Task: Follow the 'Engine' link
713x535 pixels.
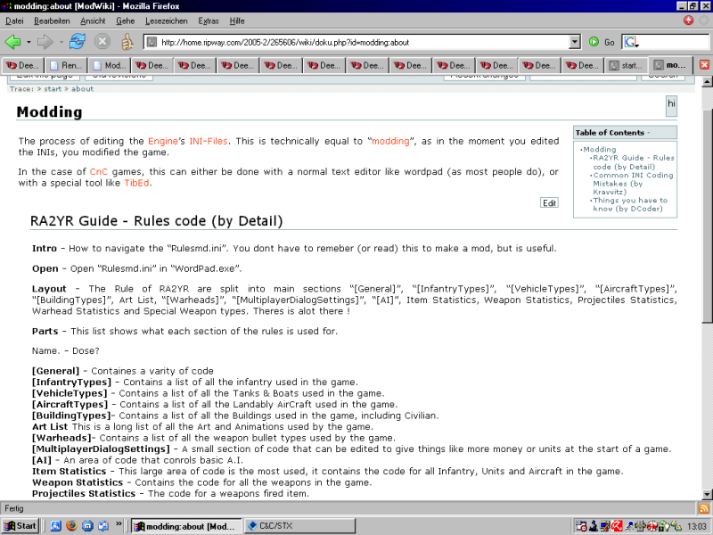Action: (x=163, y=142)
